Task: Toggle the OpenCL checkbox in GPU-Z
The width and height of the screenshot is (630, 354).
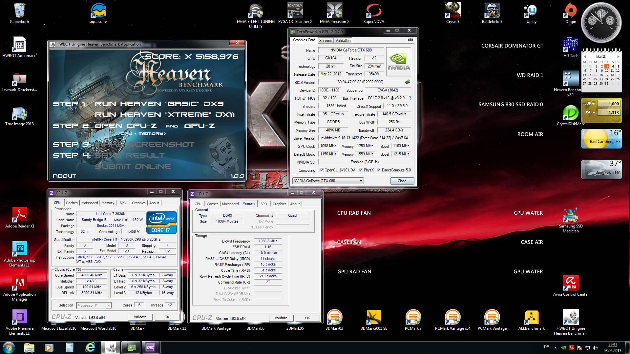Action: tap(322, 170)
